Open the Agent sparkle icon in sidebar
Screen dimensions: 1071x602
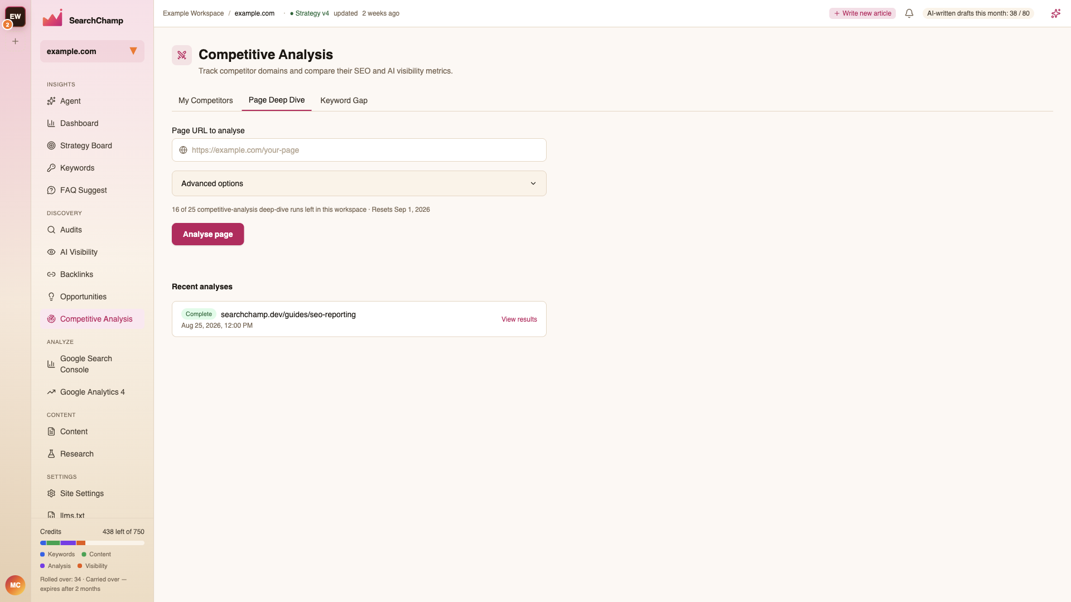coord(51,101)
